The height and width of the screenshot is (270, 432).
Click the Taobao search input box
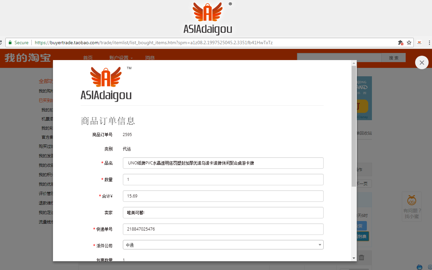tap(339, 58)
